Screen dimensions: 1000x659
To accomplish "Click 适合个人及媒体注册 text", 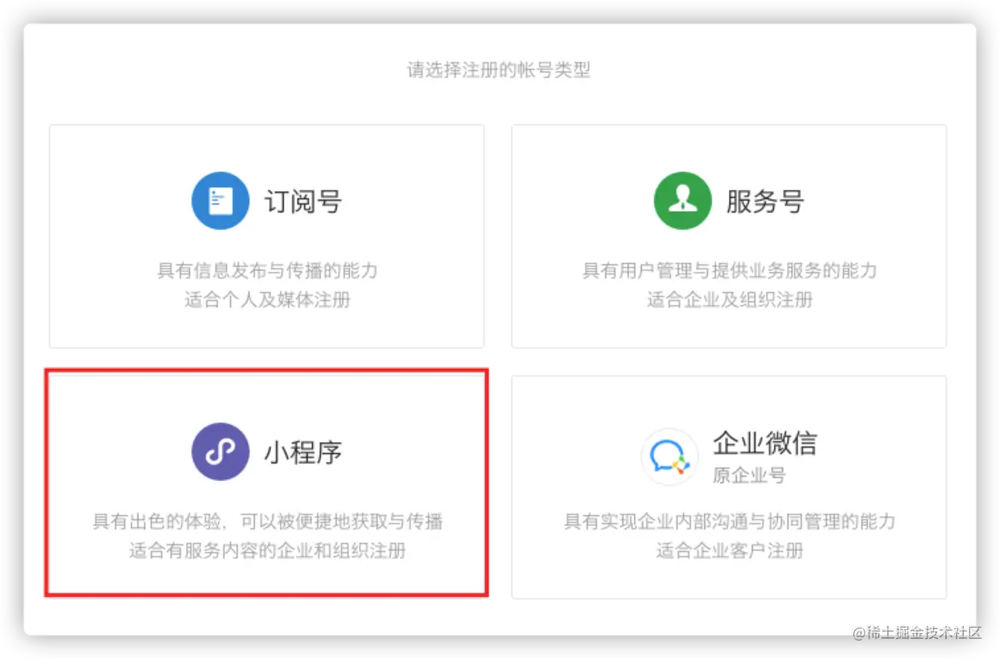I will coord(267,300).
